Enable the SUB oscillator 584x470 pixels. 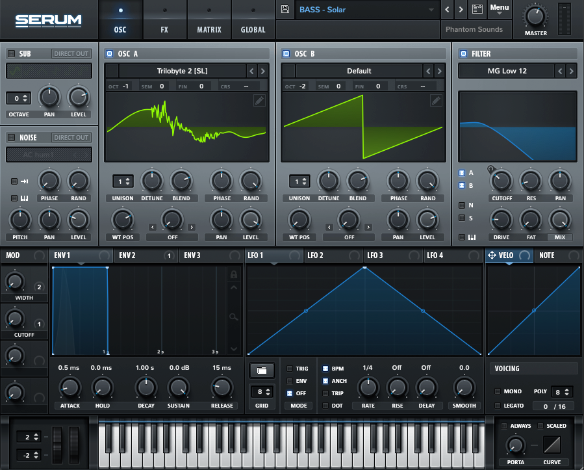[x=11, y=53]
